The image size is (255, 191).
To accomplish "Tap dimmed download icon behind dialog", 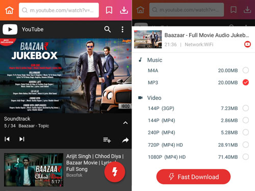I will click(247, 10).
